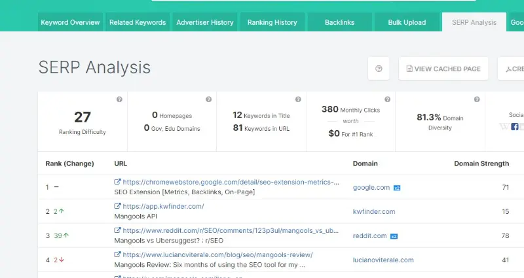The image size is (524, 278).
Task: Open help icon for Ranking Difficulty card
Action: [x=119, y=99]
